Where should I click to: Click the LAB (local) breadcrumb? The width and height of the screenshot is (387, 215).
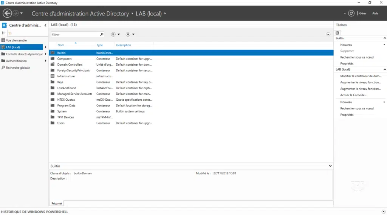point(149,14)
